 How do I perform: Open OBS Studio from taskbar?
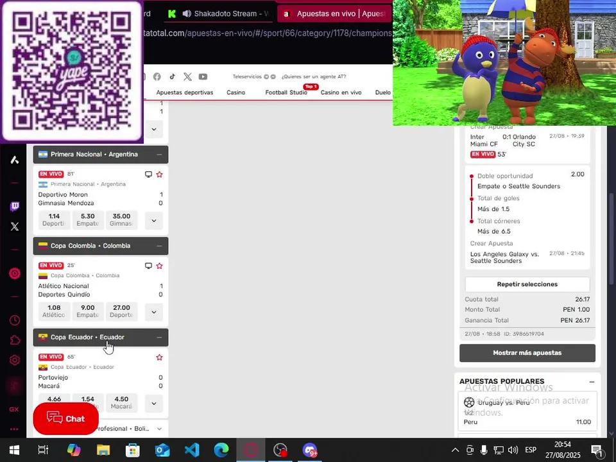pyautogui.click(x=280, y=450)
